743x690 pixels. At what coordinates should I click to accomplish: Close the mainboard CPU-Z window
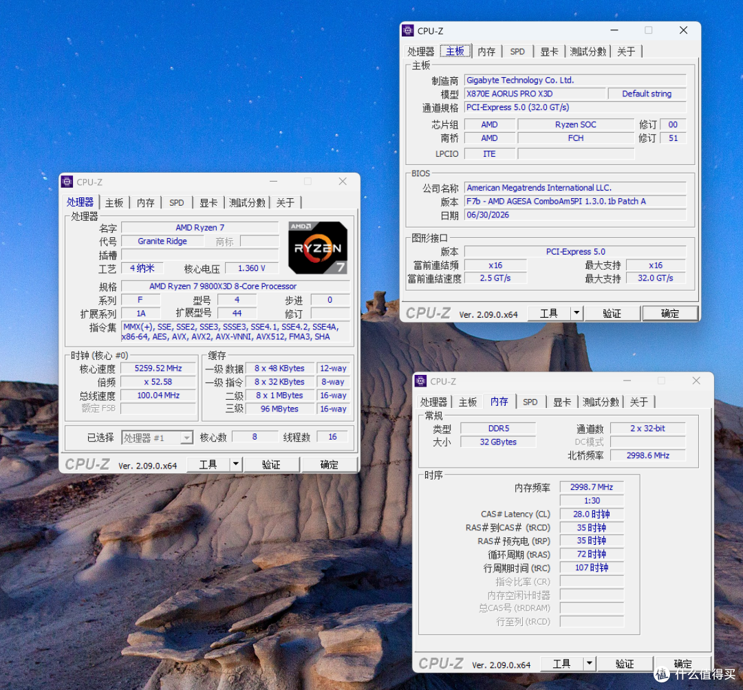point(683,30)
